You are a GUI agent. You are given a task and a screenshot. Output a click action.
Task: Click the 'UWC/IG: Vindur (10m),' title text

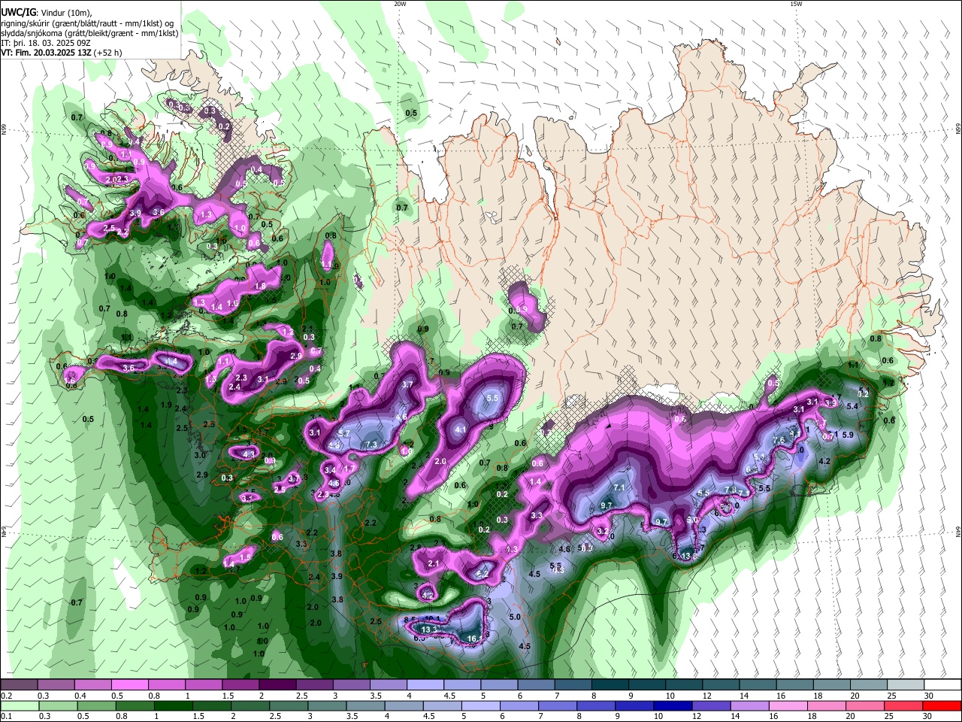coord(46,13)
